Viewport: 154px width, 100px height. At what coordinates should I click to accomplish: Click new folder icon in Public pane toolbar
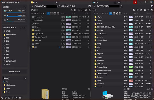click(41, 13)
